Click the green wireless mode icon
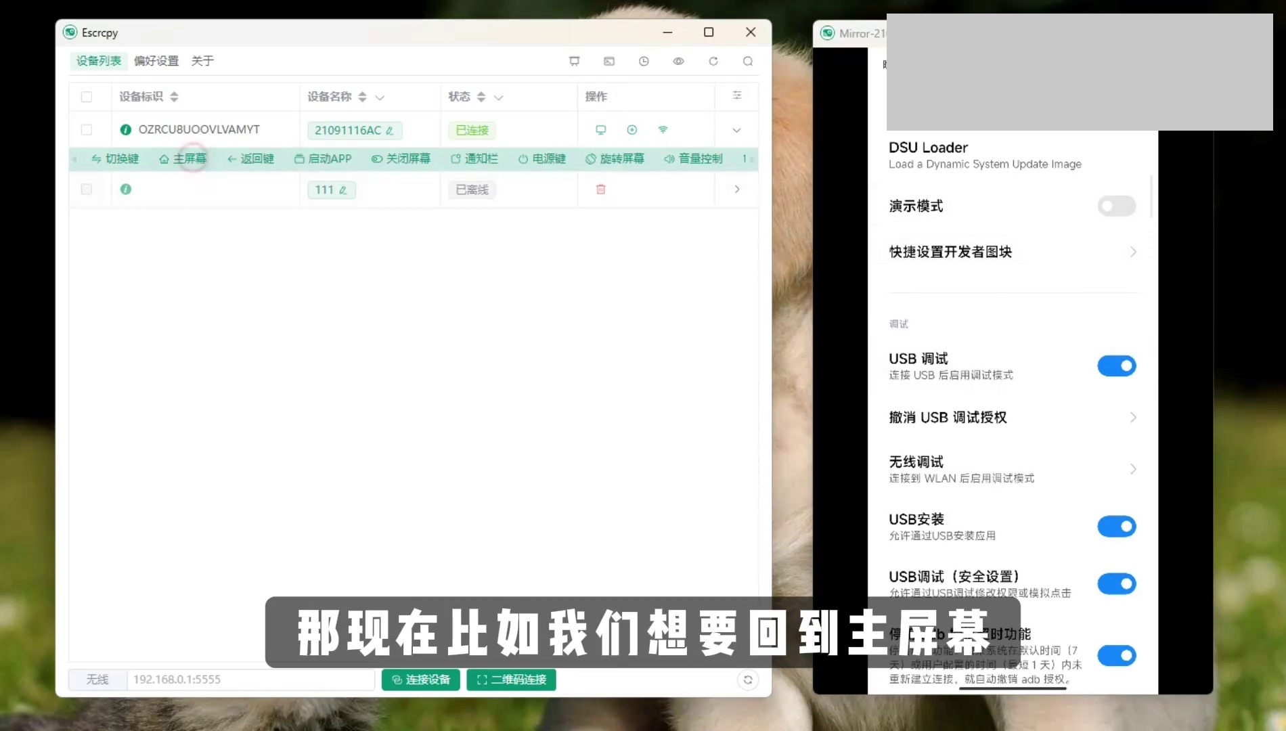Image resolution: width=1286 pixels, height=731 pixels. [x=663, y=130]
